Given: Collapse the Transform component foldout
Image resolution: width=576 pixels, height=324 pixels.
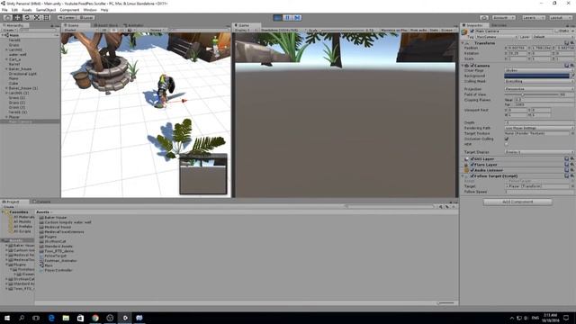Looking at the screenshot, I should pyautogui.click(x=463, y=43).
